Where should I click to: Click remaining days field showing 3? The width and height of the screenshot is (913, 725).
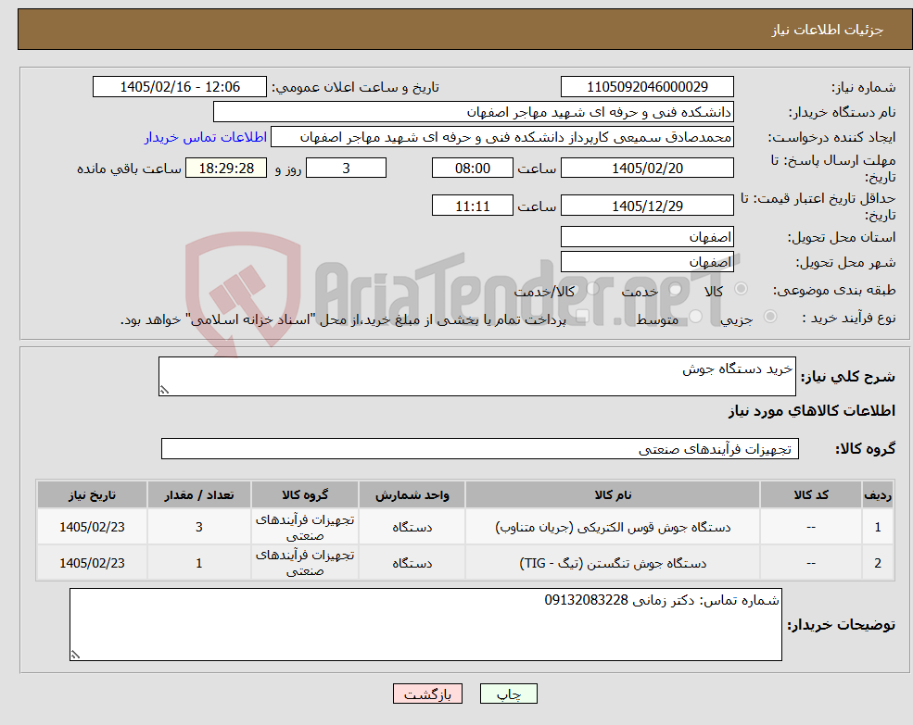tap(346, 169)
